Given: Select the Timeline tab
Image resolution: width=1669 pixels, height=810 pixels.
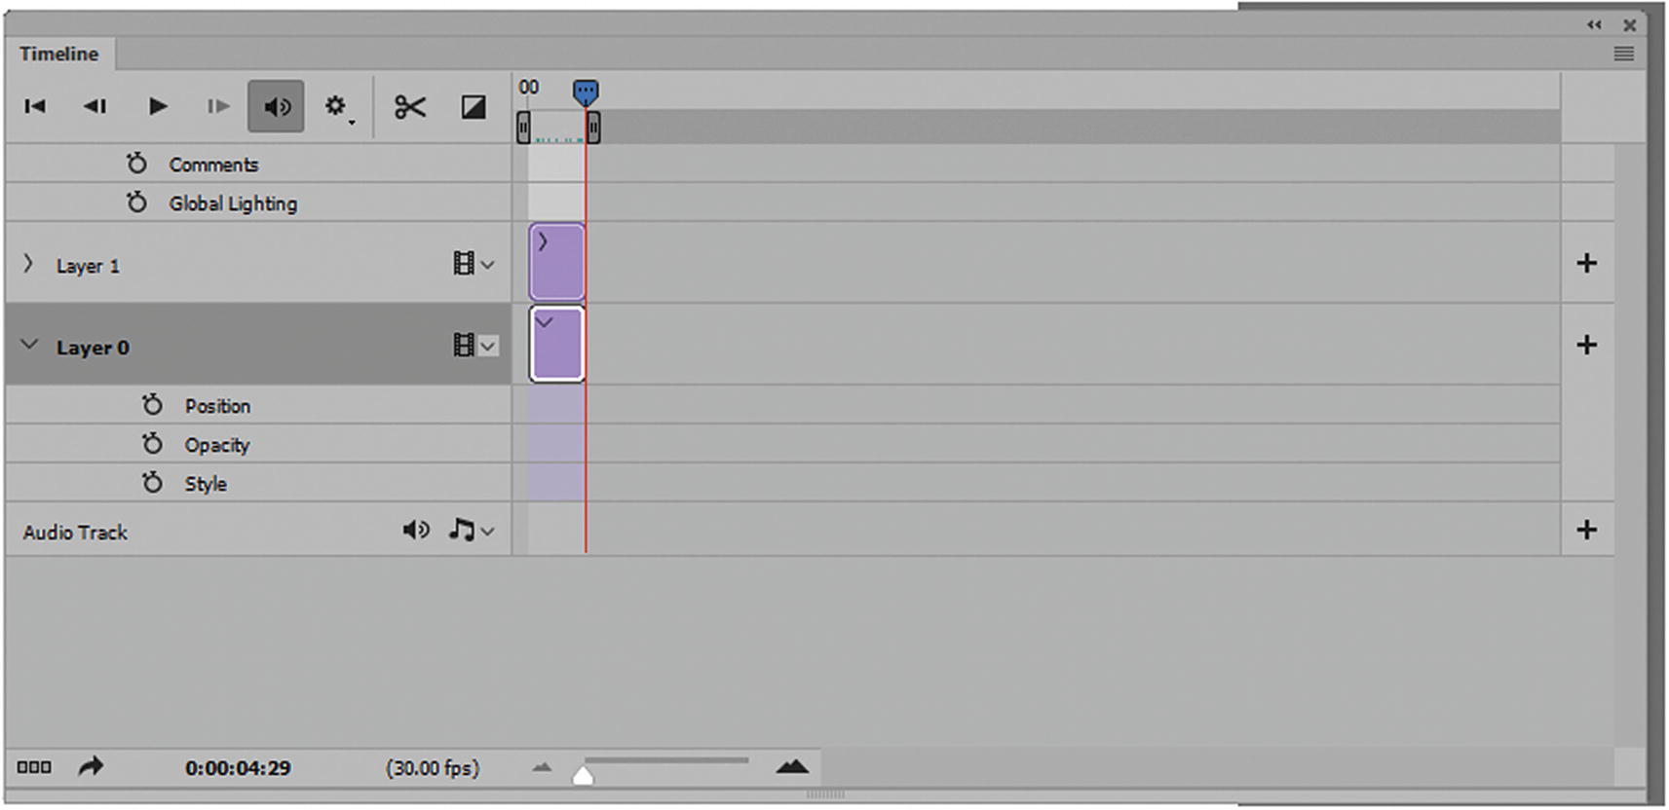Looking at the screenshot, I should coord(59,55).
